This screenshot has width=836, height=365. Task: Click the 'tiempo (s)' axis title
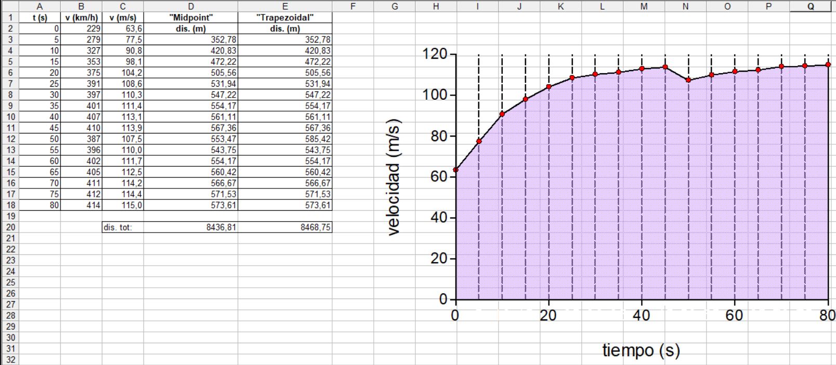point(641,350)
